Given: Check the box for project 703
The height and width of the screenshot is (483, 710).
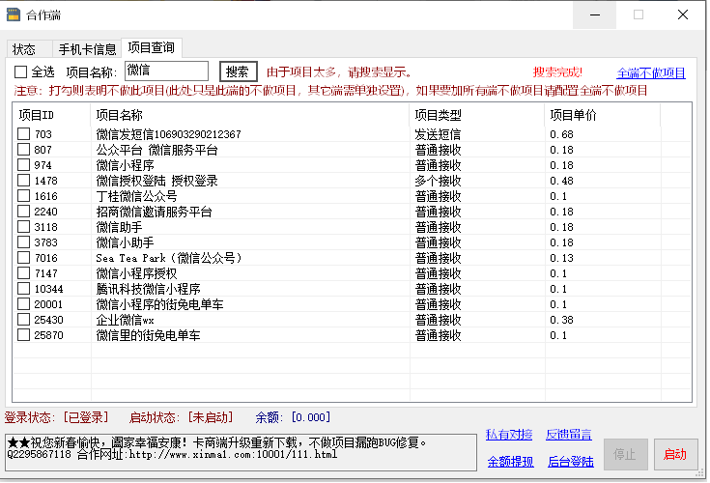Looking at the screenshot, I should click(x=23, y=134).
